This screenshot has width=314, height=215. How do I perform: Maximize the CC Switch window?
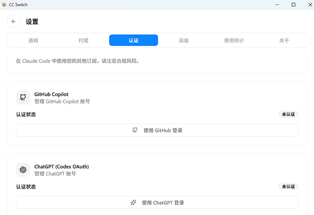tap(294, 5)
